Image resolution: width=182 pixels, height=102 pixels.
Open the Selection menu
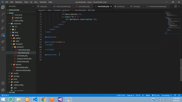(18, 2)
